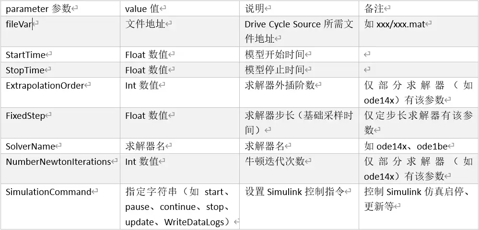
Task: Click the '求解器外插阶数' description cell
Action: (299, 92)
